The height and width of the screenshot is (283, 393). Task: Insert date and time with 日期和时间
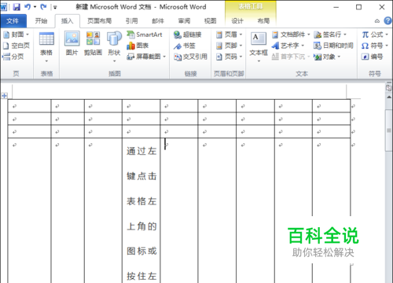coord(333,46)
